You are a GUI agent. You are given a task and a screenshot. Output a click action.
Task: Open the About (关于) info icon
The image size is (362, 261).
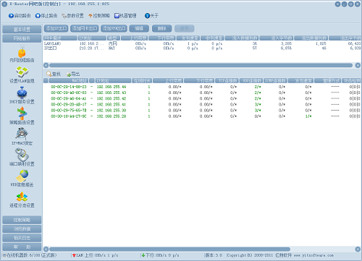(147, 16)
